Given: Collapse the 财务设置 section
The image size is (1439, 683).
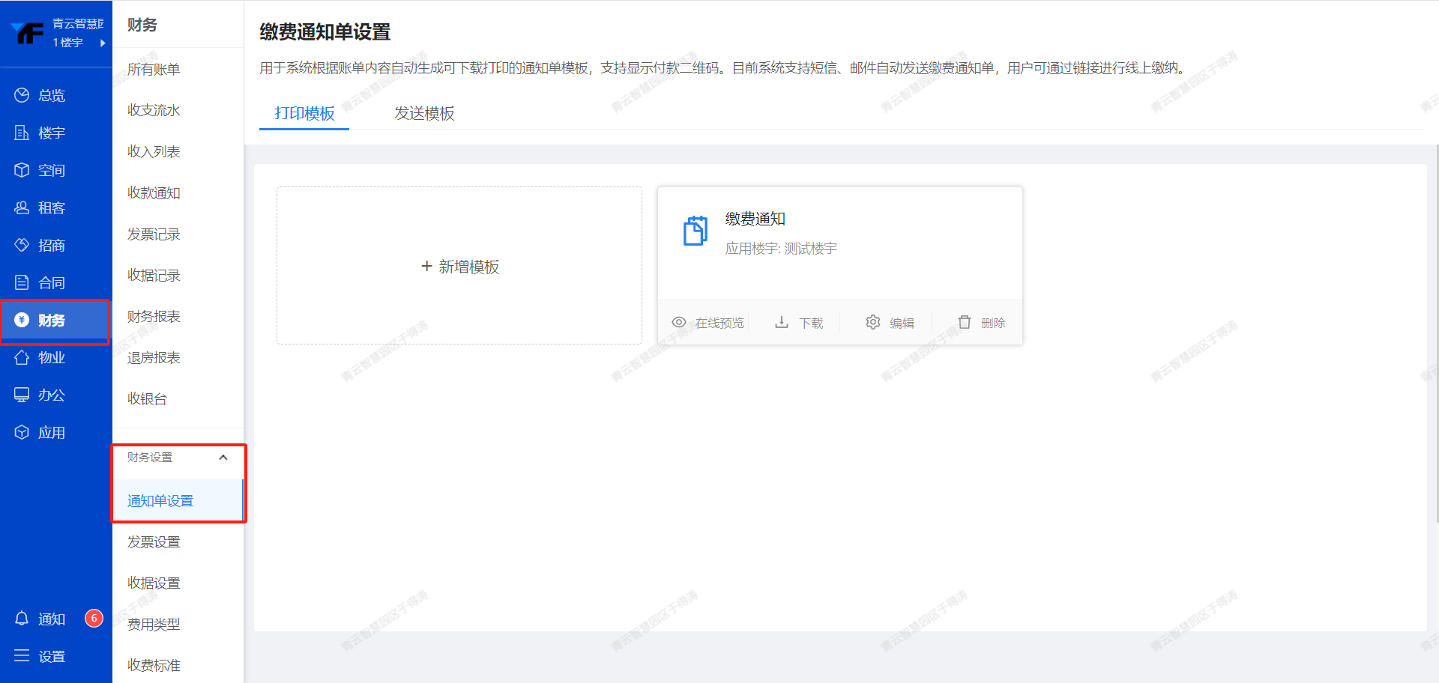Looking at the screenshot, I should point(223,458).
